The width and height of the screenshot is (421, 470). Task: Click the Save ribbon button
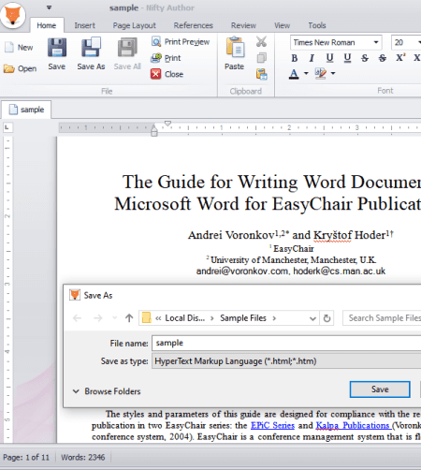tap(57, 54)
